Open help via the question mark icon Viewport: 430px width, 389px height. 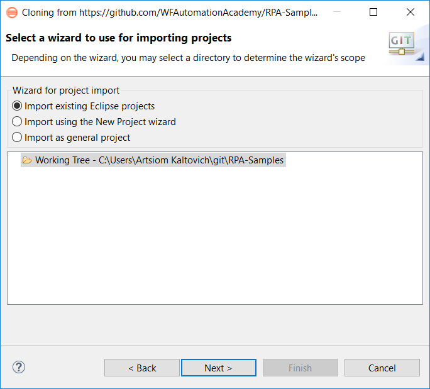pos(19,367)
